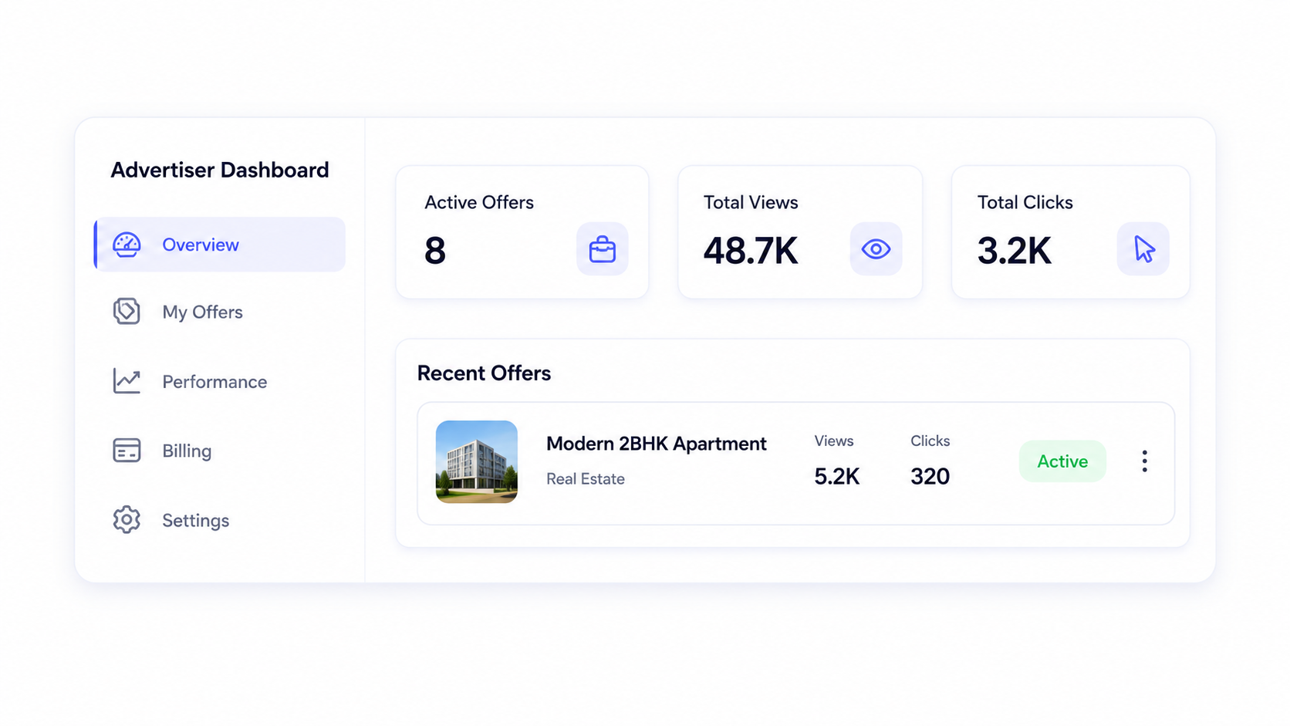Screen dimensions: 1290x726
Task: Click the Total Views eye icon
Action: 876,248
